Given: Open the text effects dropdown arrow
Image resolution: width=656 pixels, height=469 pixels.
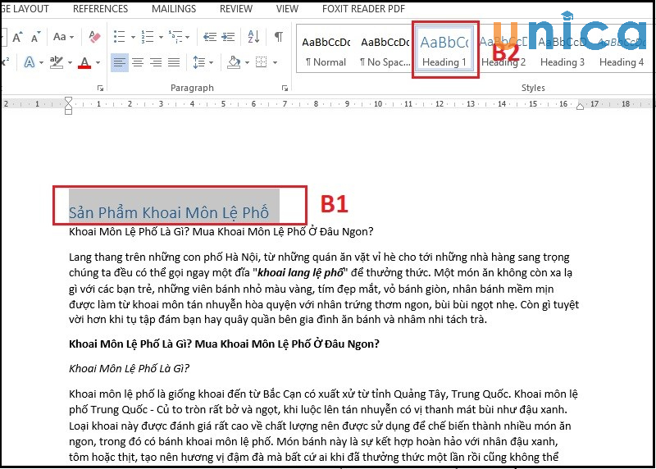Looking at the screenshot, I should [41, 63].
